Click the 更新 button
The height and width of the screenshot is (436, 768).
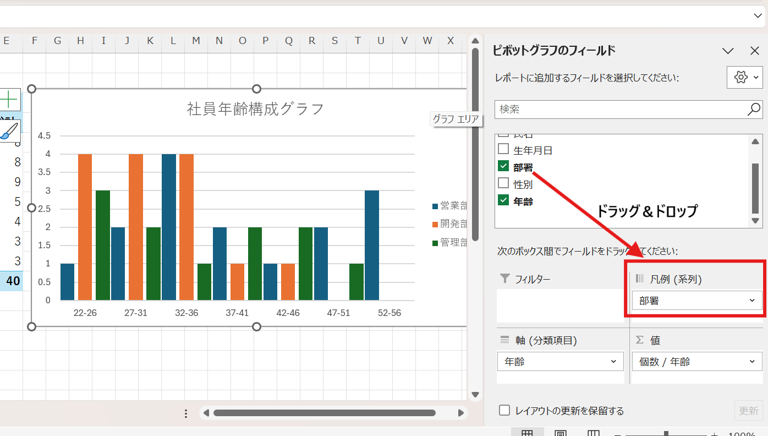(x=748, y=411)
